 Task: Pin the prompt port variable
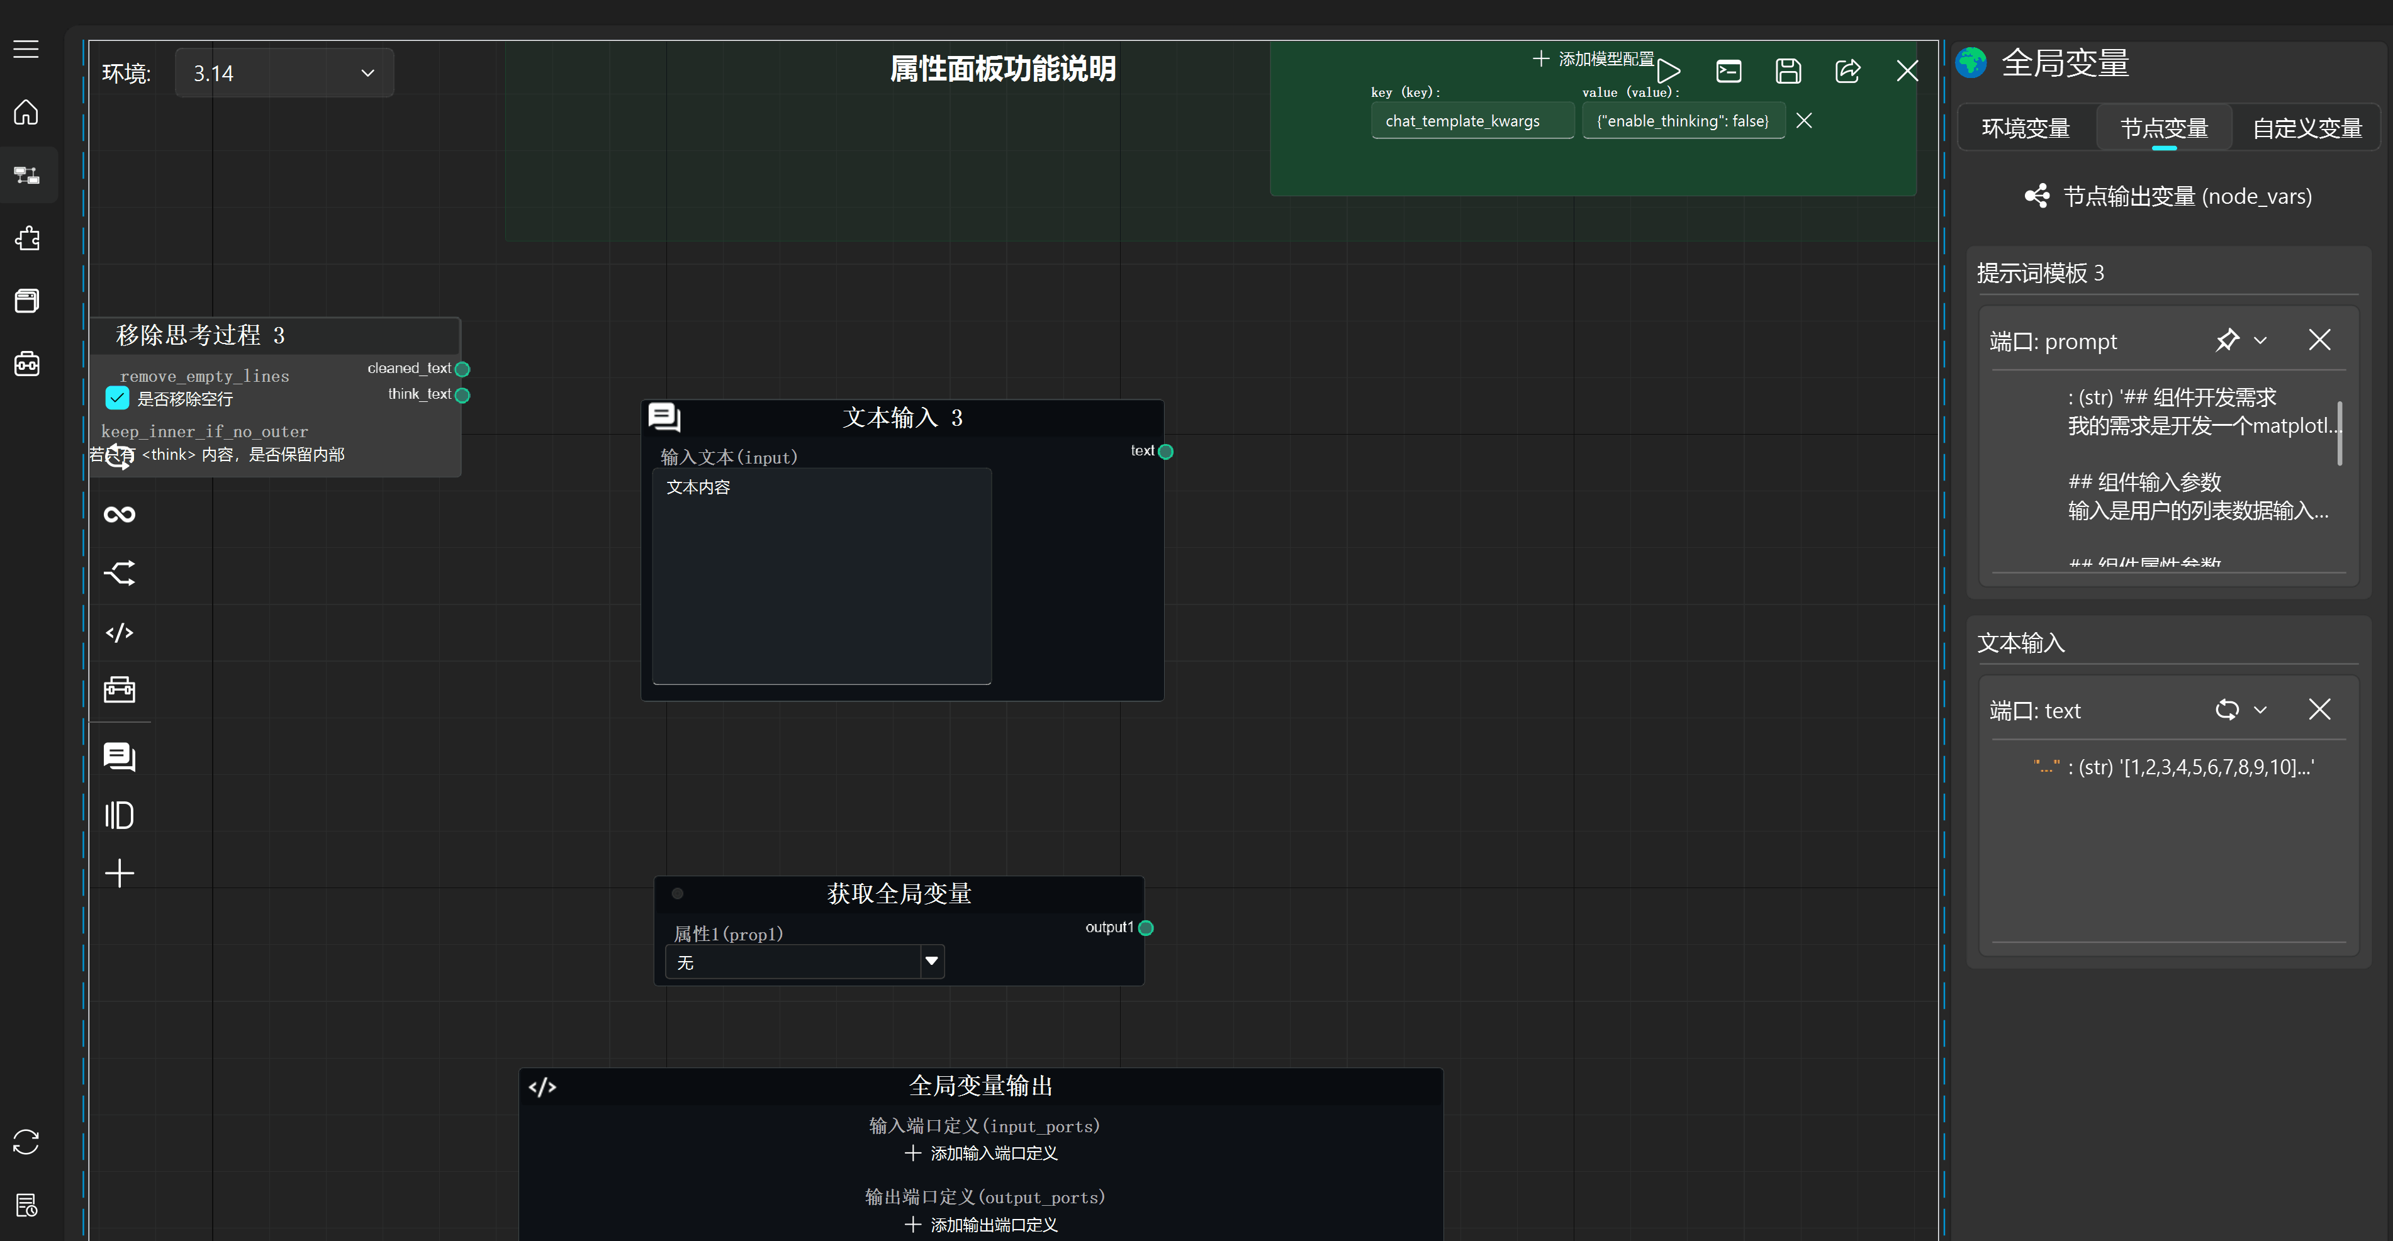pos(2228,340)
